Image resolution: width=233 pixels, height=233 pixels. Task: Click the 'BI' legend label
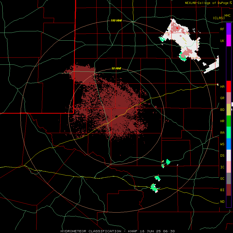point(222,190)
